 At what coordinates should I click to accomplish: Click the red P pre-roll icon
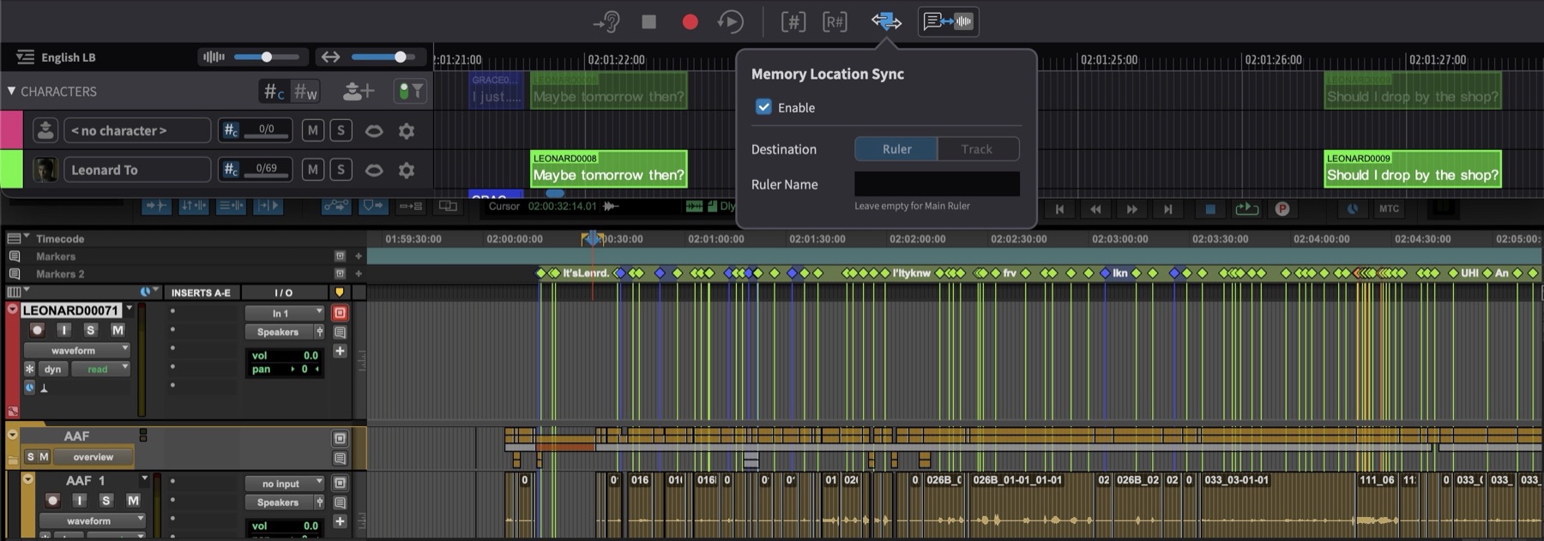click(1282, 209)
